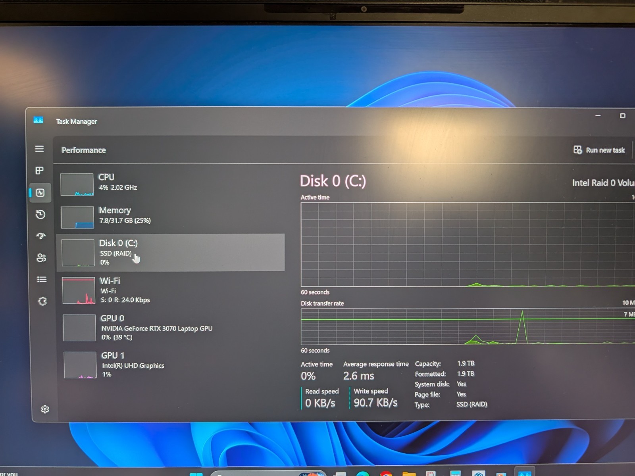
Task: Click the Disk 0 (C:) large title
Action: [x=333, y=181]
